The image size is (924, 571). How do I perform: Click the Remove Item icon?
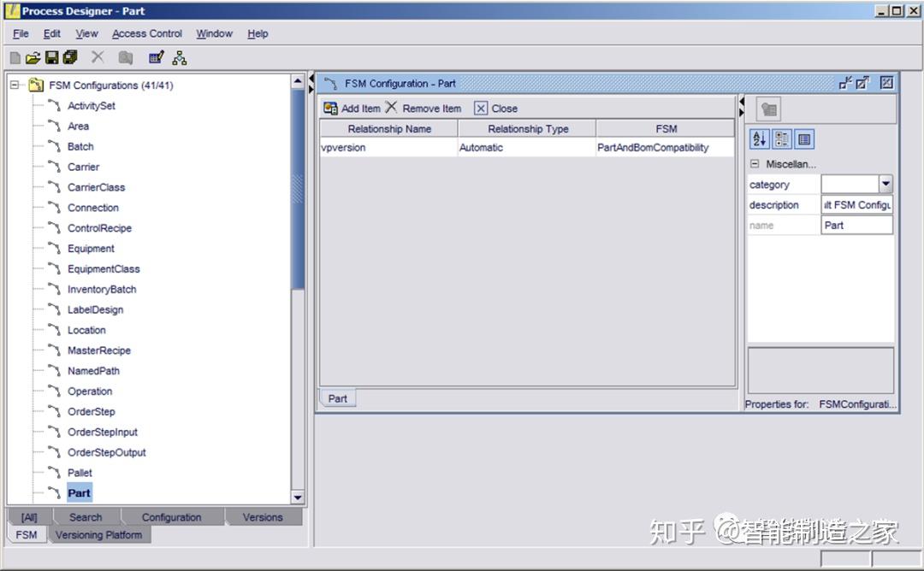click(389, 109)
